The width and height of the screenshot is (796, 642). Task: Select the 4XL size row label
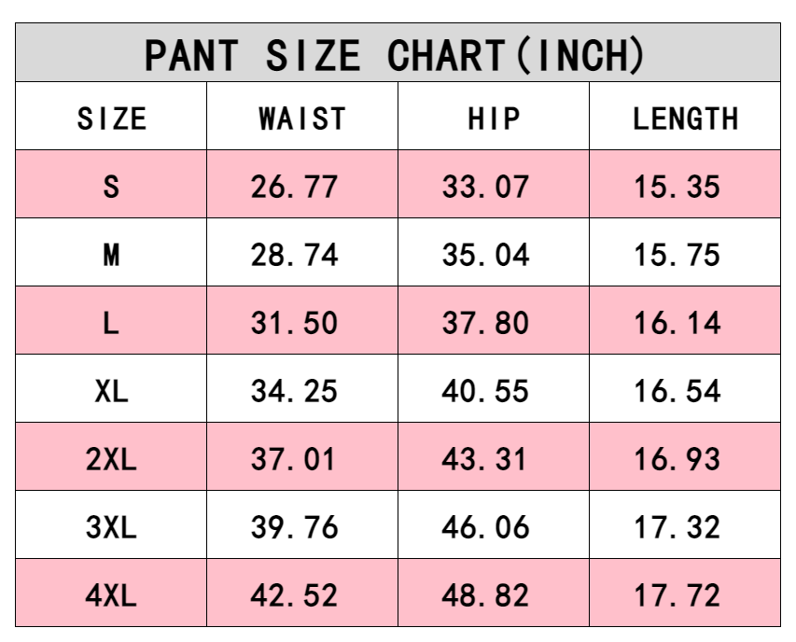tap(111, 595)
